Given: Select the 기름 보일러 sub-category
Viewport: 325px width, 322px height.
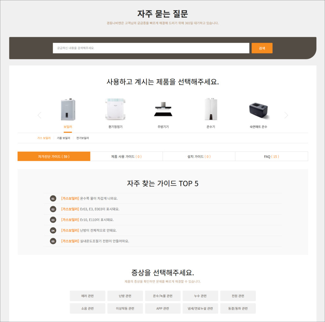Looking at the screenshot, I should click(63, 138).
